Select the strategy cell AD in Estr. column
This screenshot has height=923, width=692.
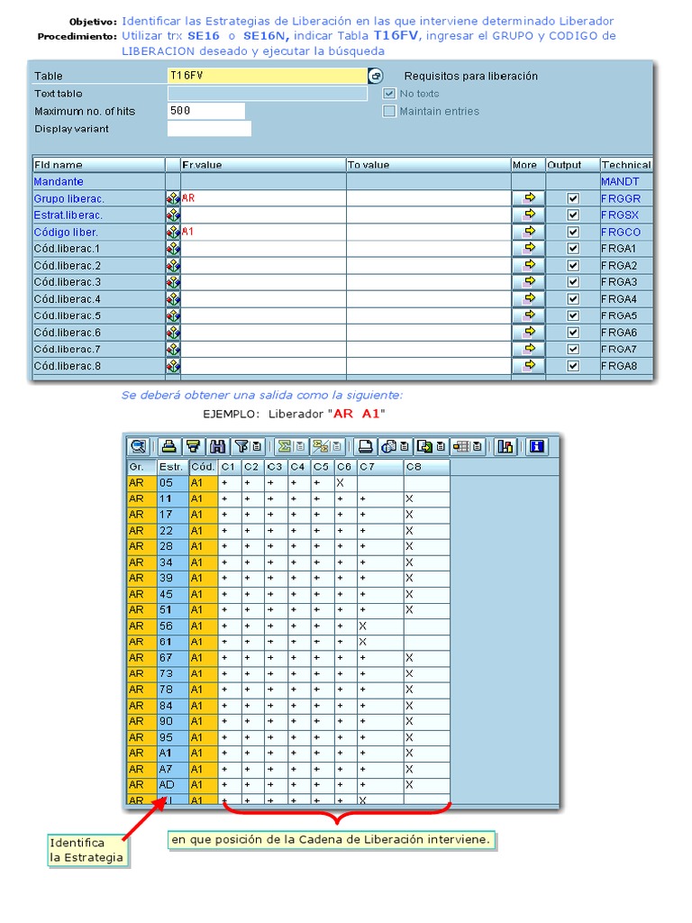[172, 785]
